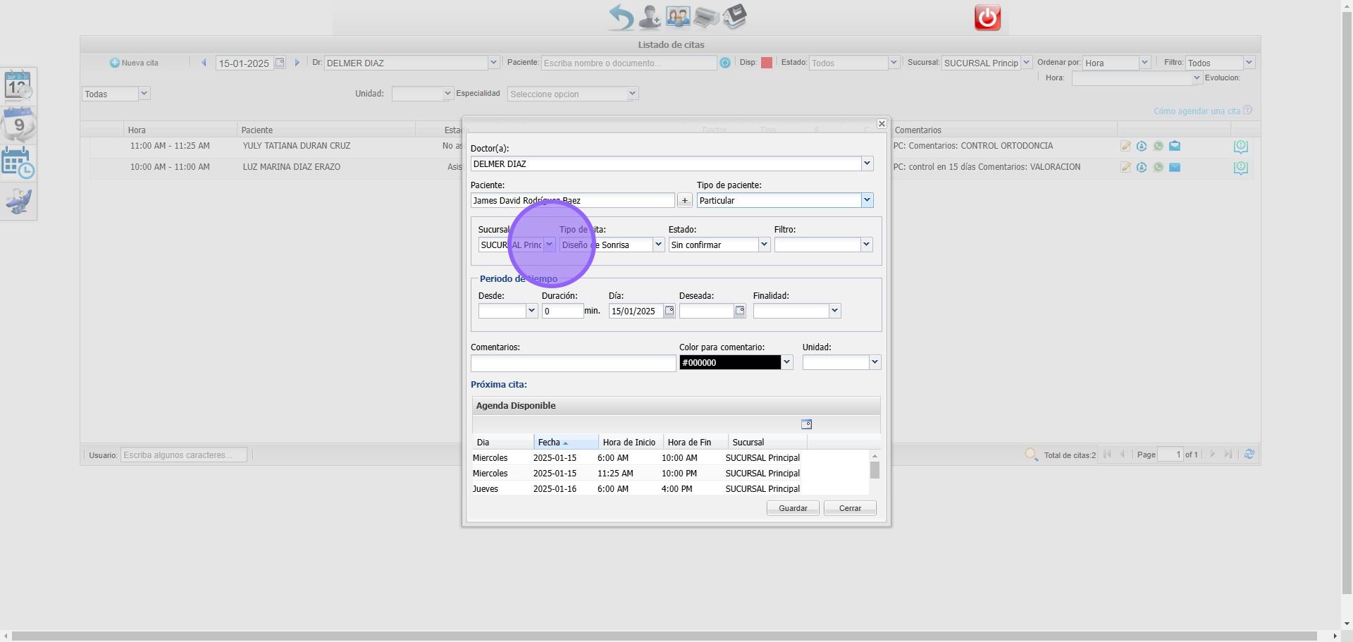Expand the Tipo de cita dropdown
The width and height of the screenshot is (1353, 642).
tap(657, 245)
